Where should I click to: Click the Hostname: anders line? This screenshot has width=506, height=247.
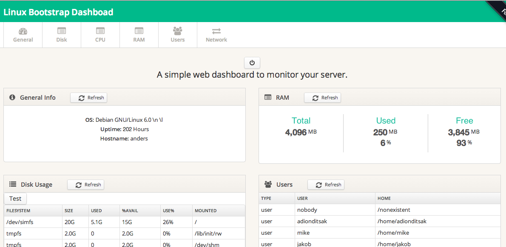coord(124,138)
